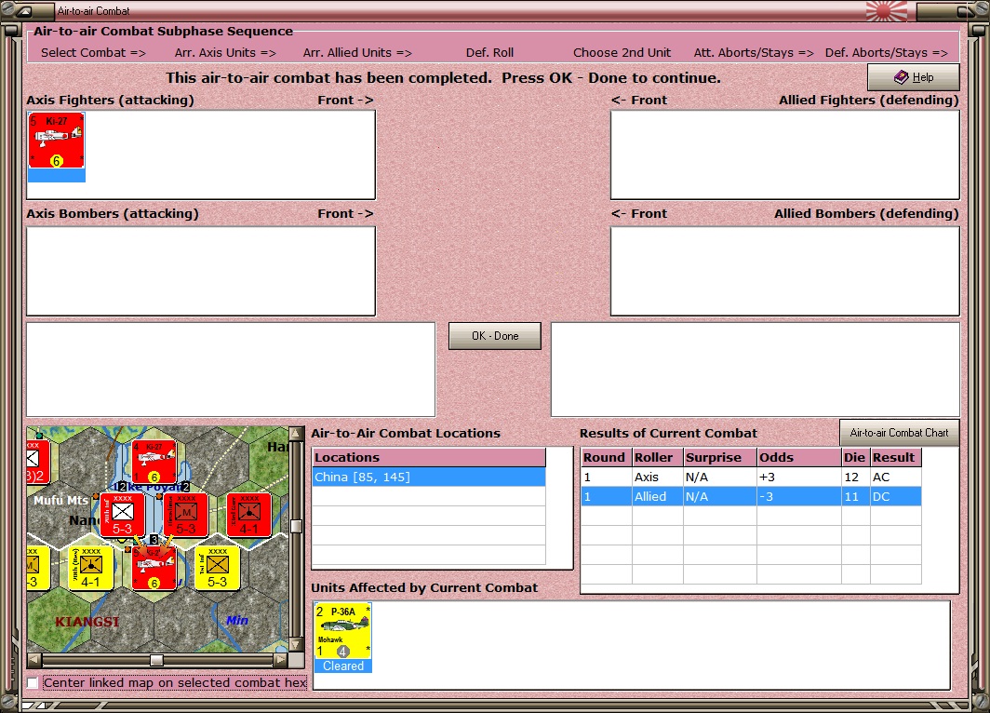Click the Arr. Allied Units => subphase step
The image size is (990, 713).
tap(357, 52)
